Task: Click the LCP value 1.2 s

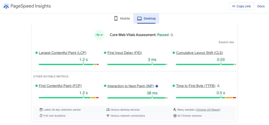Action: coord(84,59)
